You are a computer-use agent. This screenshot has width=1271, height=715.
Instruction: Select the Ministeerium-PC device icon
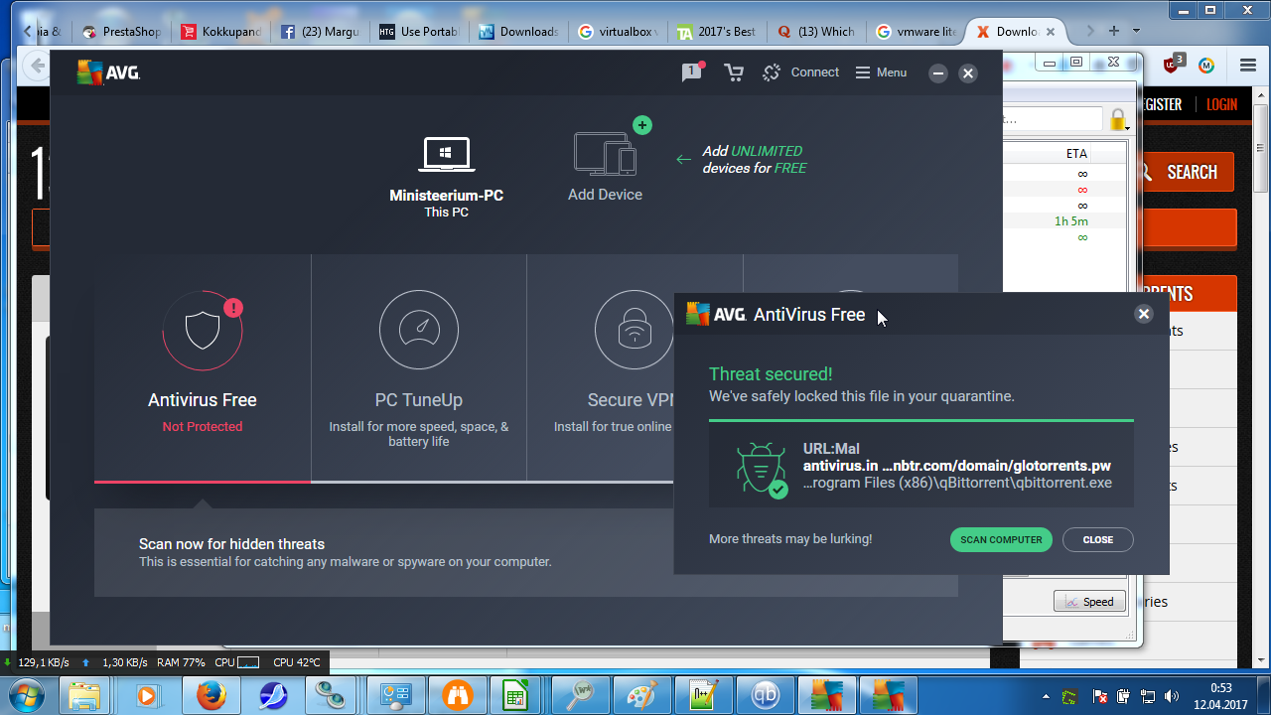click(446, 154)
